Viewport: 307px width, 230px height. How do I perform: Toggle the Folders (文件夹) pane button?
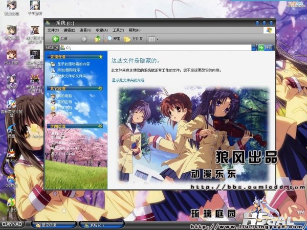point(134,39)
